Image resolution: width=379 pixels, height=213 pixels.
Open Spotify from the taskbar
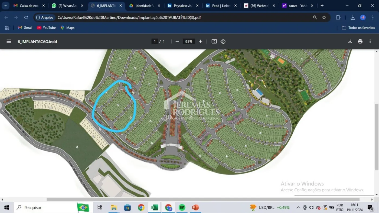pyautogui.click(x=182, y=207)
